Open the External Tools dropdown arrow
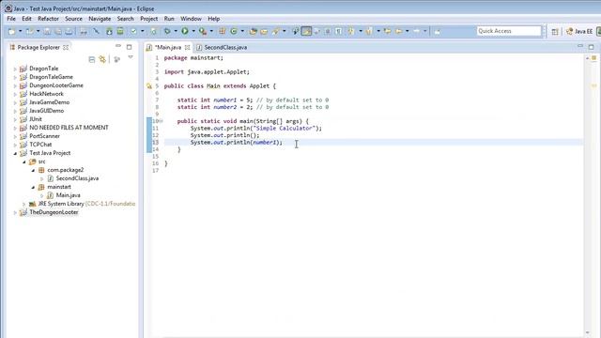The height and width of the screenshot is (338, 601). pyautogui.click(x=211, y=31)
